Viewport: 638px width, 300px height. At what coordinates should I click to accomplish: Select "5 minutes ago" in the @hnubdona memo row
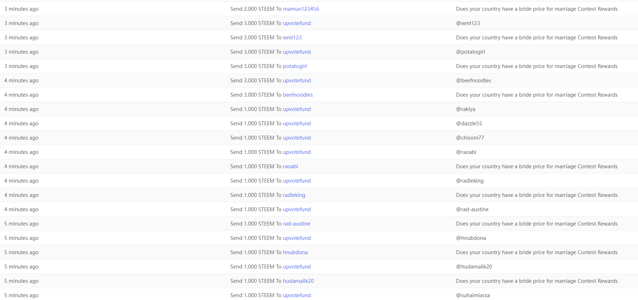point(21,238)
